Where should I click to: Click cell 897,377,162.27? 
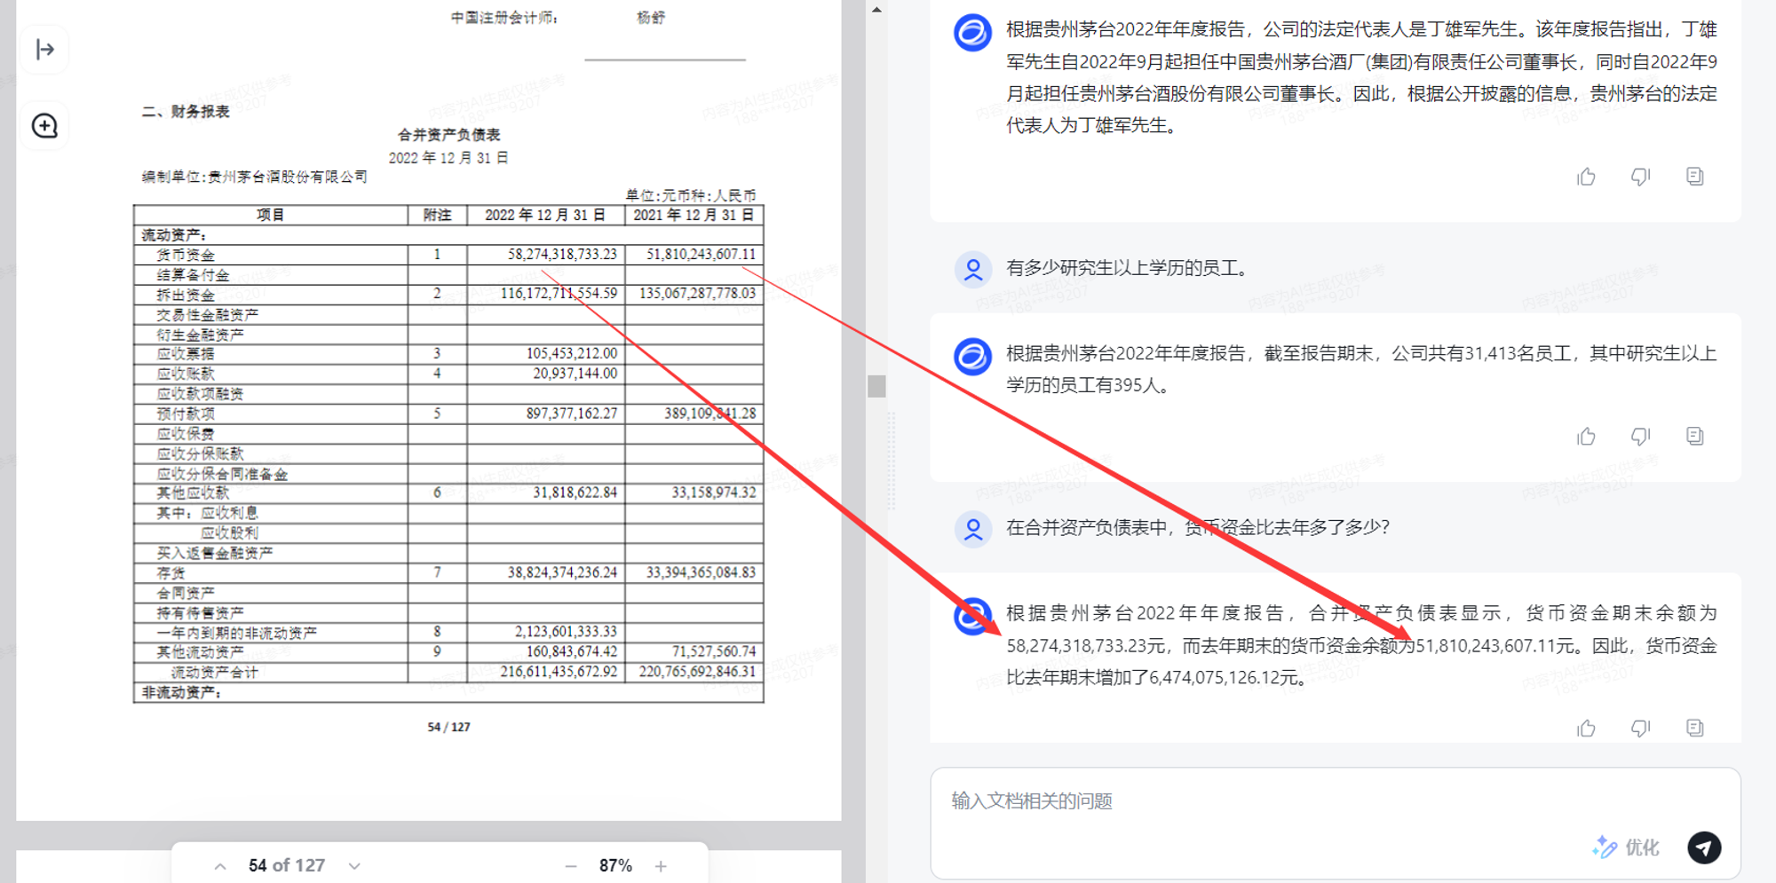[x=572, y=414]
